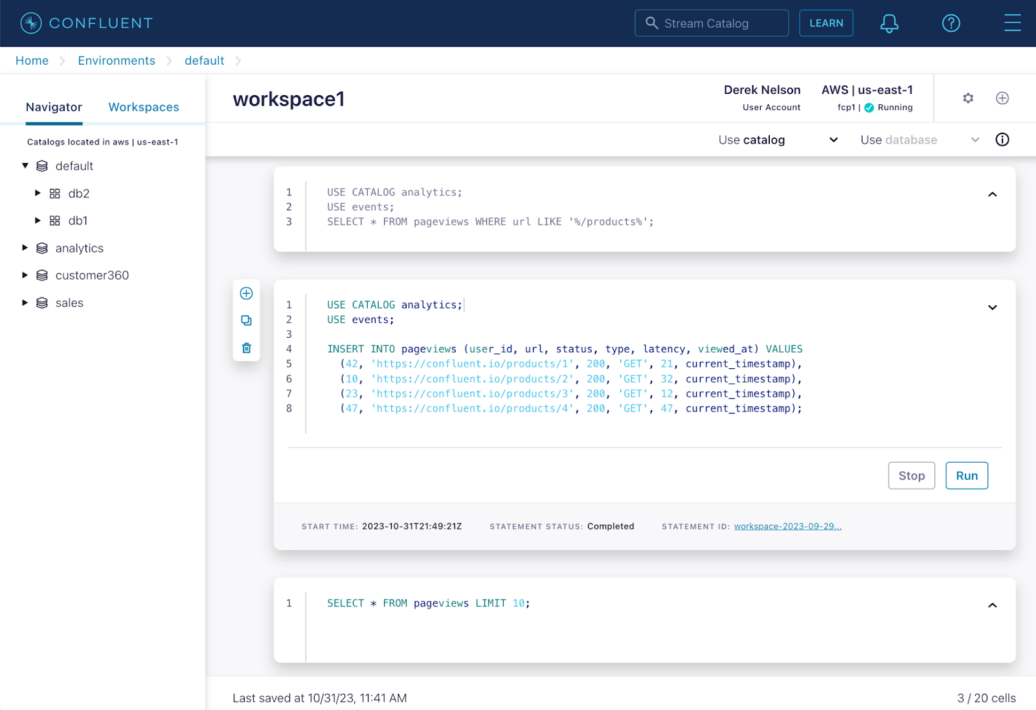Image resolution: width=1036 pixels, height=710 pixels.
Task: Click the workspace1 title
Action: pyautogui.click(x=289, y=99)
